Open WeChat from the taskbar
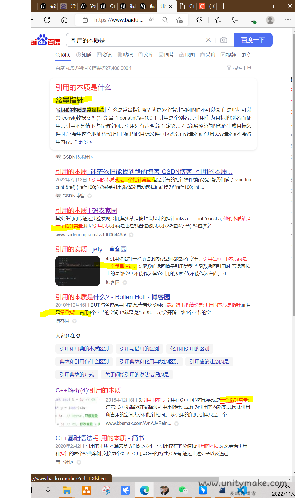 click(x=183, y=490)
